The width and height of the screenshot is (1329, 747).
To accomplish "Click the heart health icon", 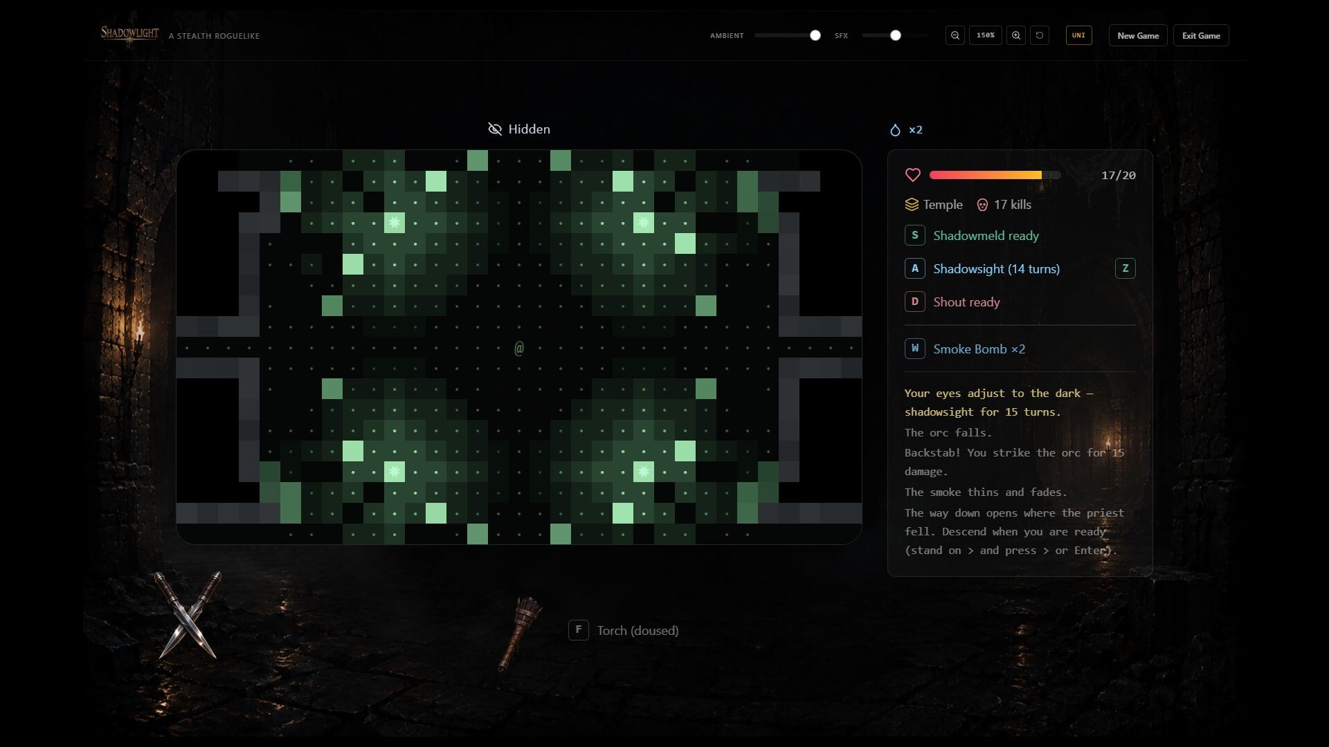I will pos(913,175).
